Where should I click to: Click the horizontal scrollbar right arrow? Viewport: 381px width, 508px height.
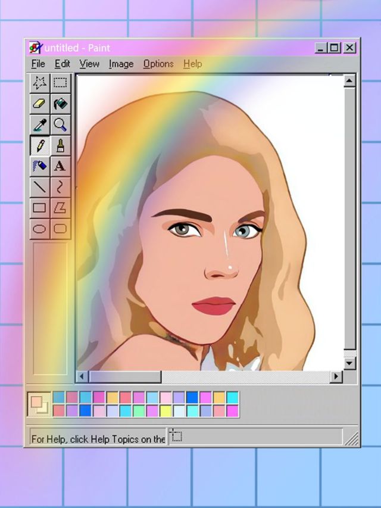336,376
